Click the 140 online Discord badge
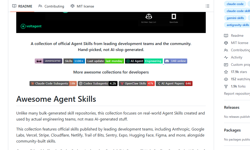The width and height of the screenshot is (250, 150). 175,61
